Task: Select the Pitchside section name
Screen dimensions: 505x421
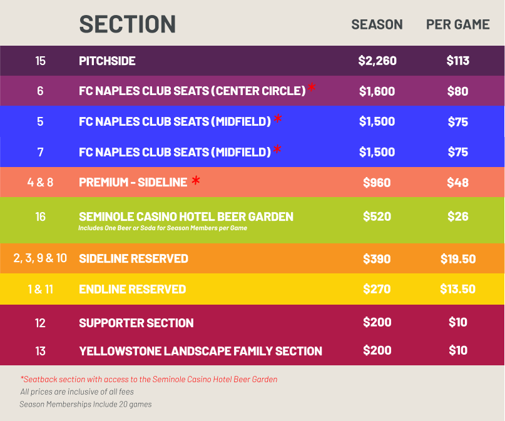Action: click(107, 61)
